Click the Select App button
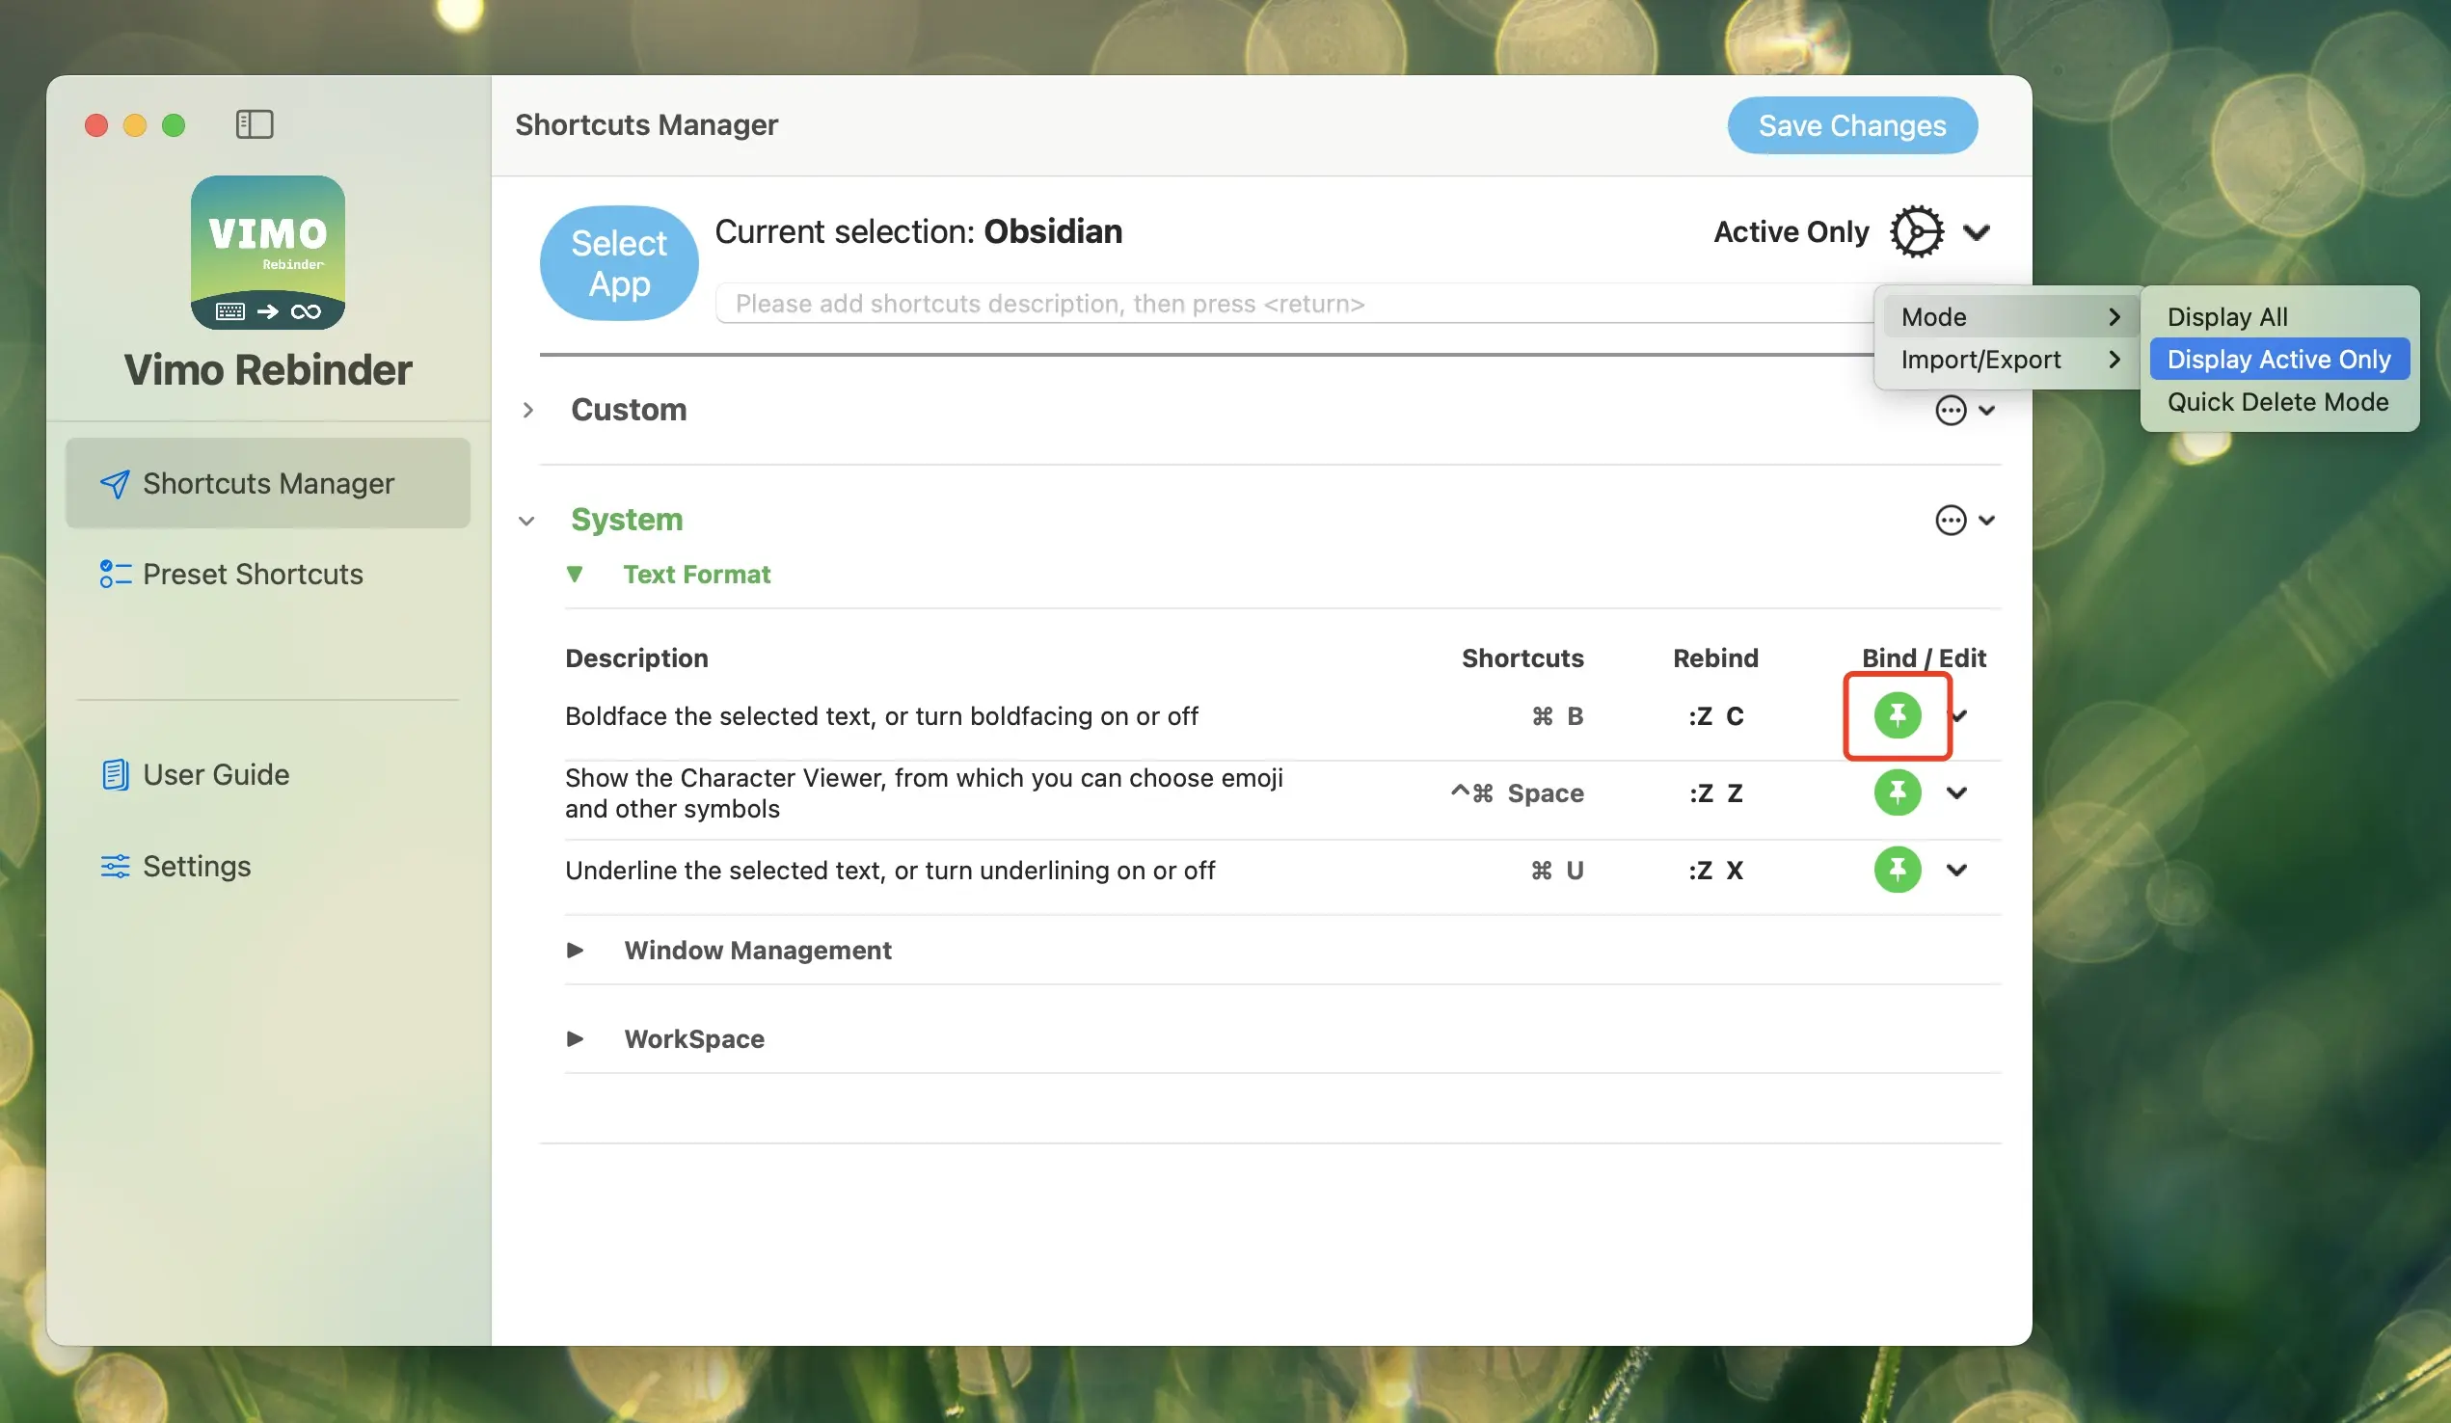The width and height of the screenshot is (2451, 1423). click(x=619, y=262)
